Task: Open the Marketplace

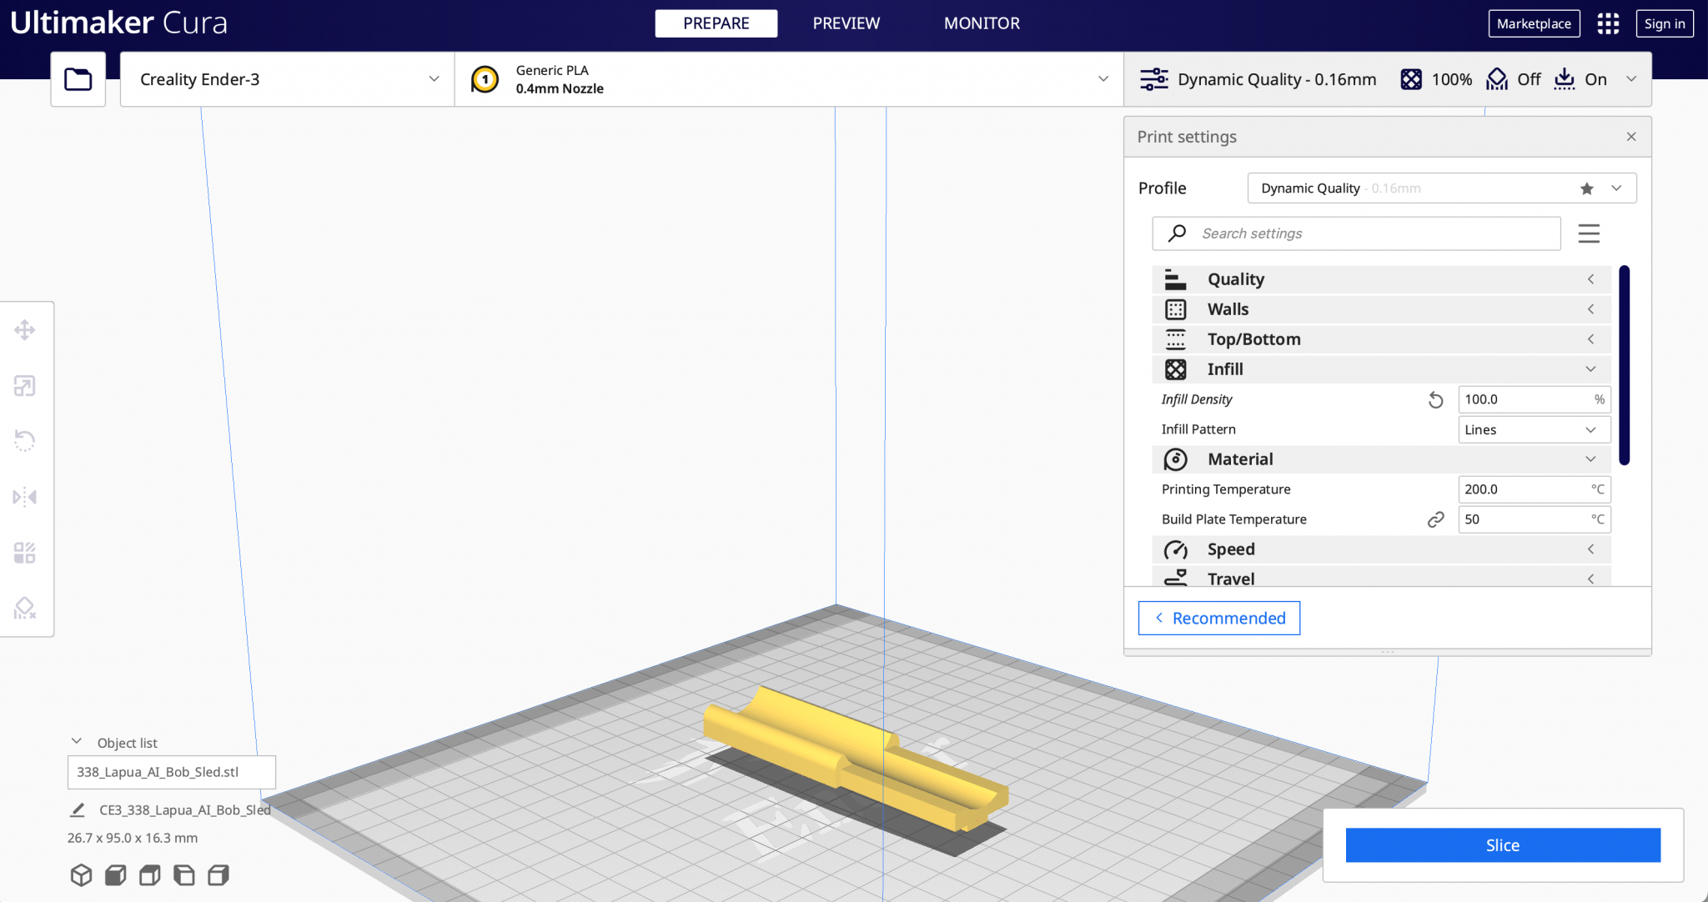Action: click(x=1534, y=23)
